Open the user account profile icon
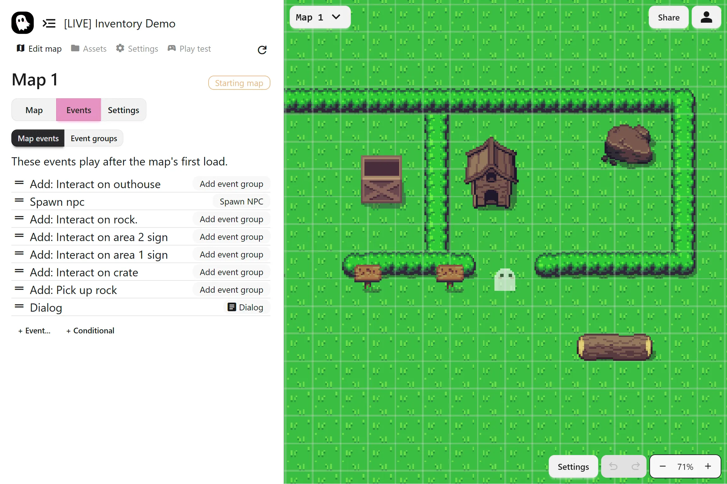Viewport: 727px width, 484px height. pos(706,17)
